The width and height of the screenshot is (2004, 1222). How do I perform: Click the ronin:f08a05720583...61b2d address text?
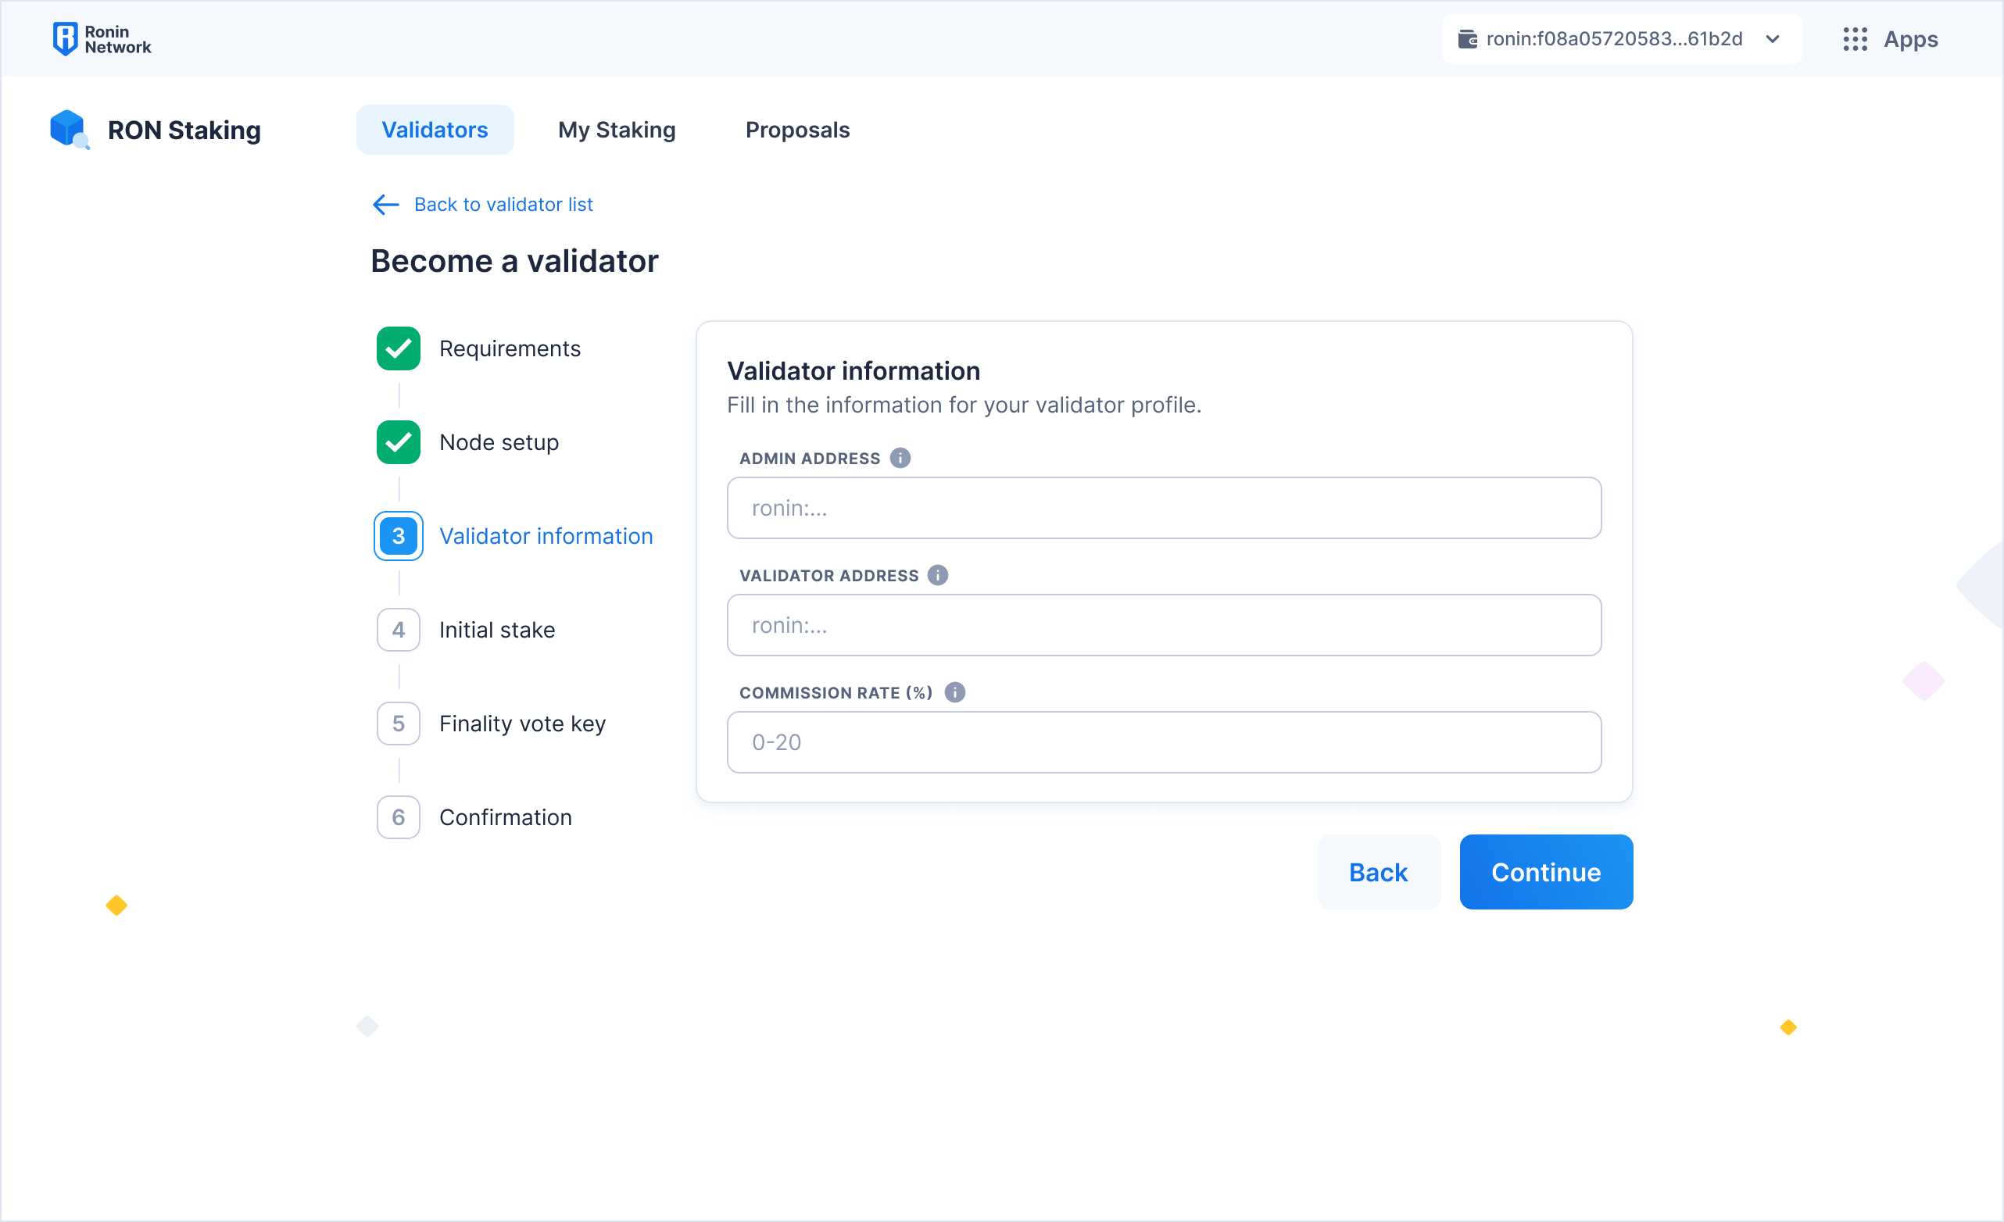(1615, 39)
